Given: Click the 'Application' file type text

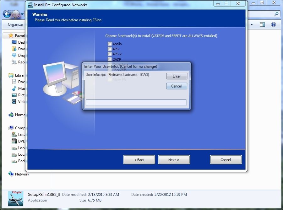Looking at the screenshot, I should (38, 200).
